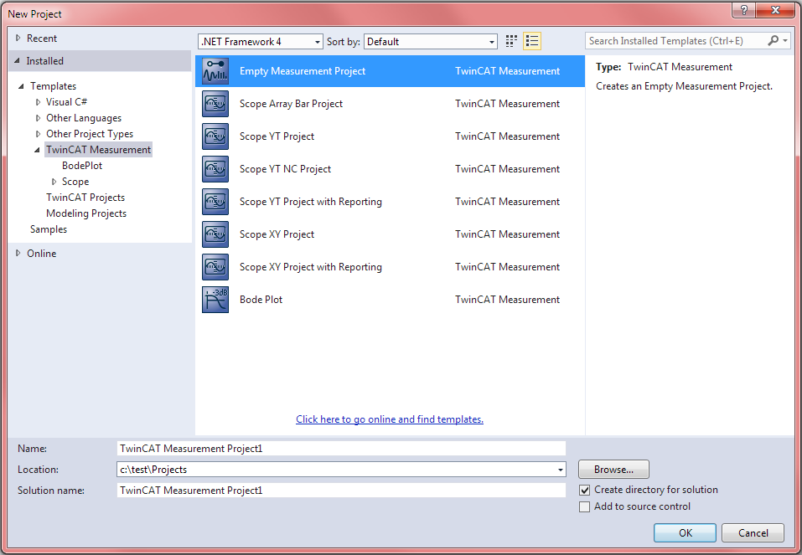Pick the Scope YT NC Project icon
Viewport: 802px width, 555px height.
point(215,169)
